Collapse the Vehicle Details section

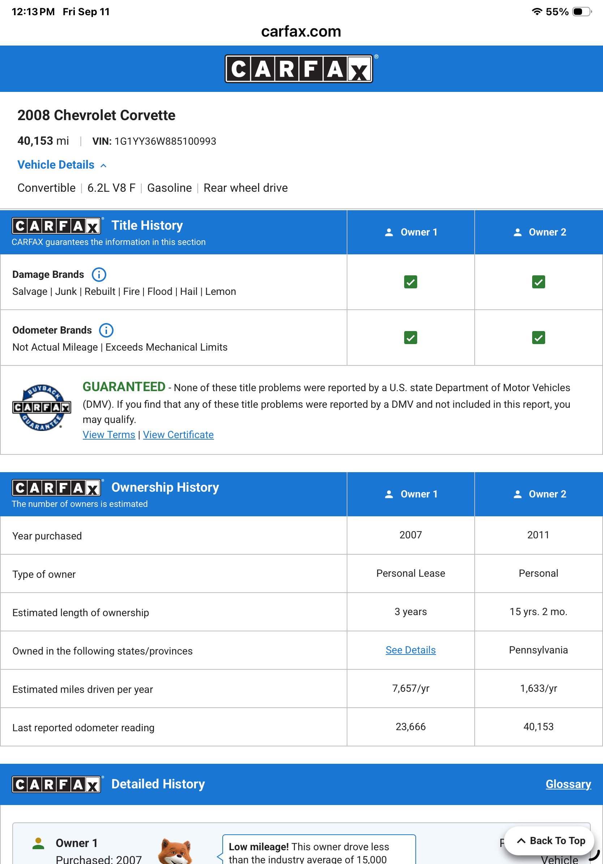click(62, 165)
